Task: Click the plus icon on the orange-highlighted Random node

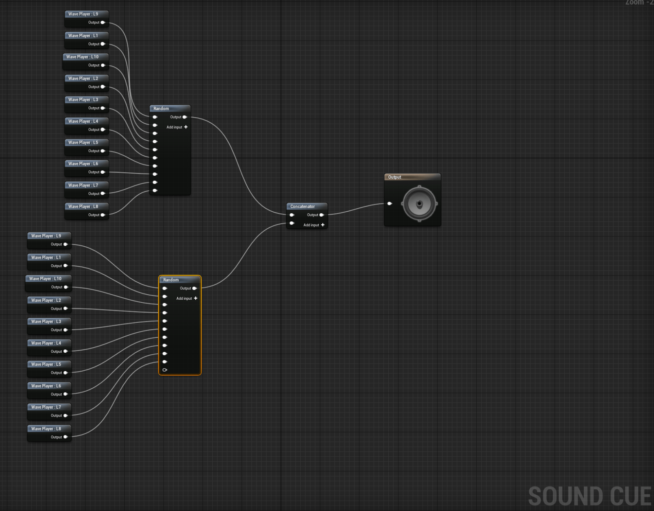Action: 196,299
